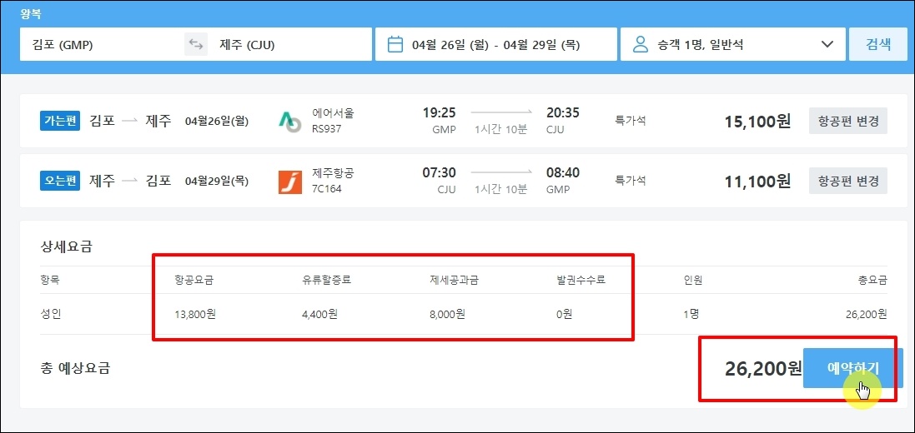Click the 26,200원 value in the 성인 row

tap(867, 315)
